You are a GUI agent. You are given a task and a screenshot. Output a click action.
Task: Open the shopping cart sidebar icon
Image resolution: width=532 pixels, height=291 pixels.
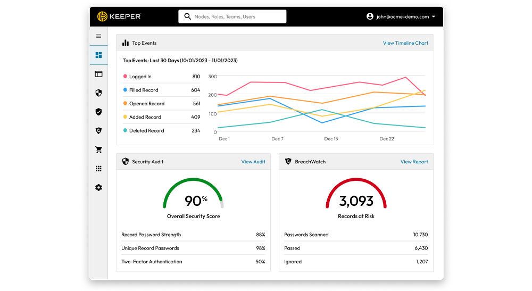click(x=99, y=149)
